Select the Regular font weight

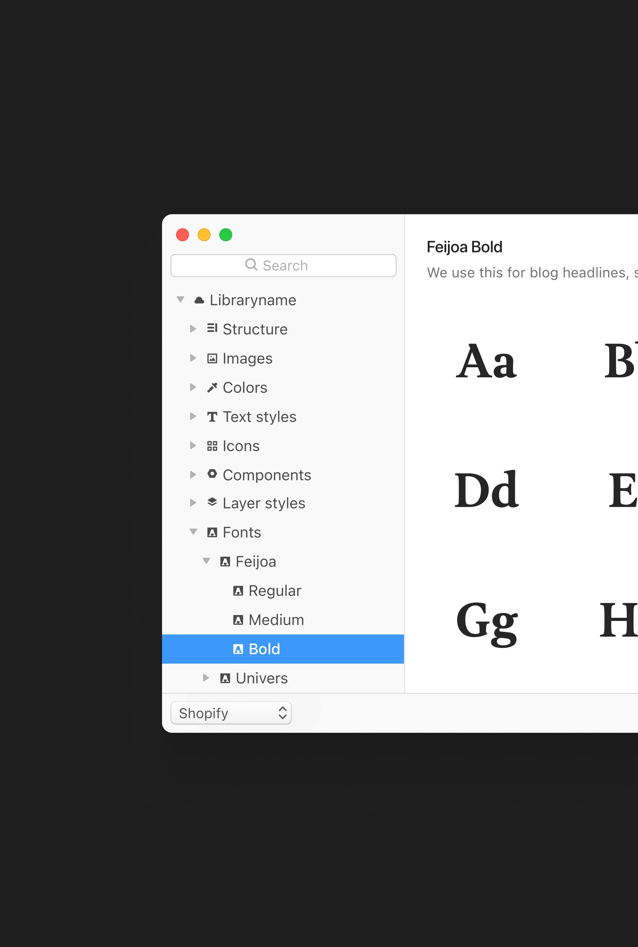[x=275, y=590]
